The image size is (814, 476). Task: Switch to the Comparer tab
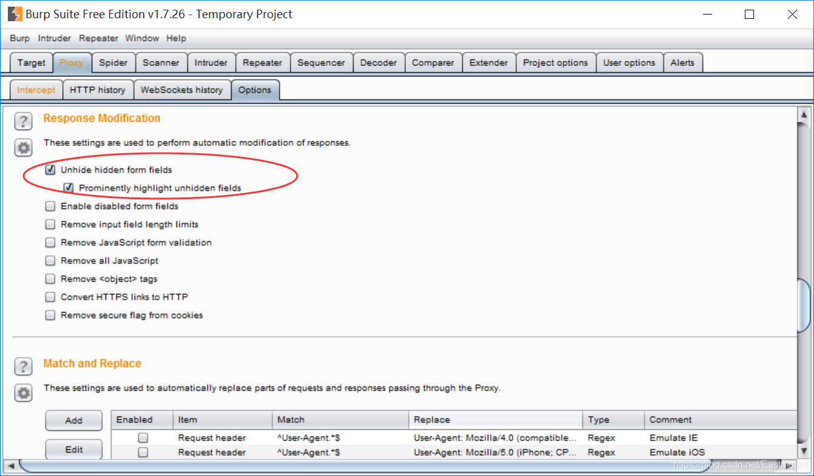click(433, 62)
